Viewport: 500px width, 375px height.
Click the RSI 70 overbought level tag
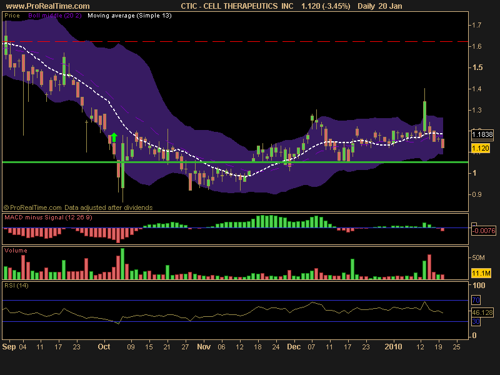pyautogui.click(x=476, y=300)
